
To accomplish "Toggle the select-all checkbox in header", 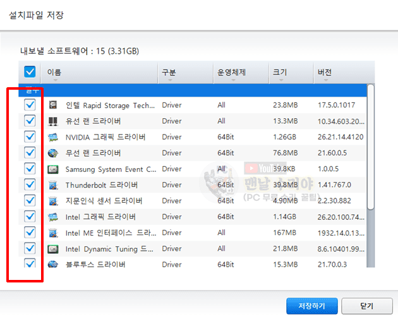I will tap(30, 72).
